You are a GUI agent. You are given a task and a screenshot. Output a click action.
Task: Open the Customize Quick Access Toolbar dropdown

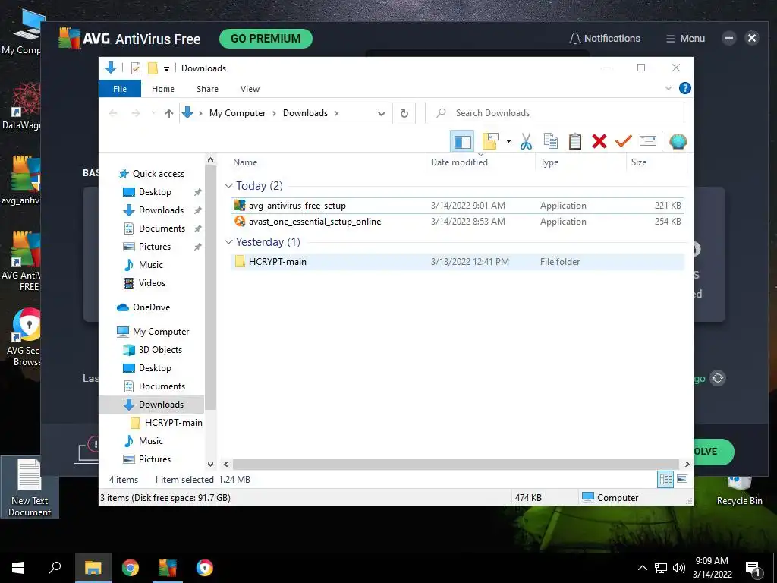click(x=166, y=68)
